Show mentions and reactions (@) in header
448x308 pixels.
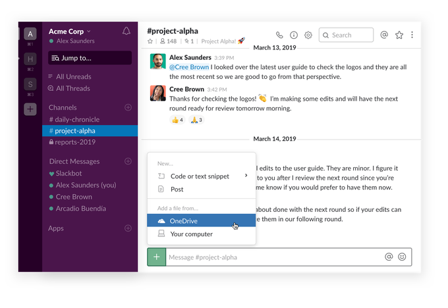point(384,35)
